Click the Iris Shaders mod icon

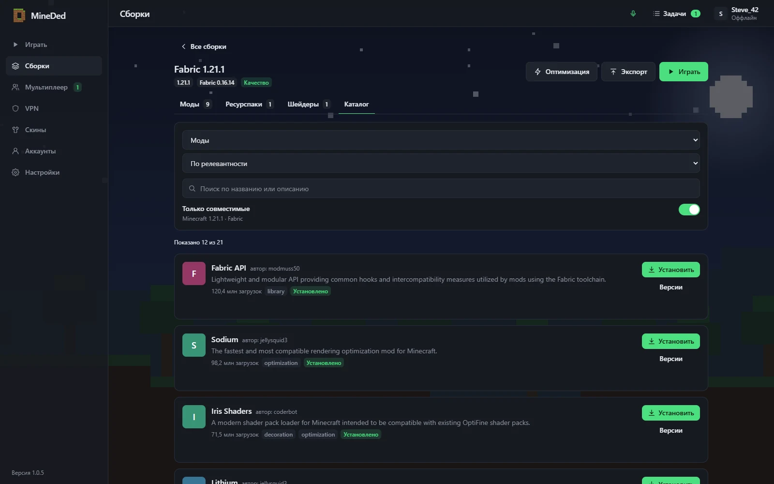pos(194,417)
